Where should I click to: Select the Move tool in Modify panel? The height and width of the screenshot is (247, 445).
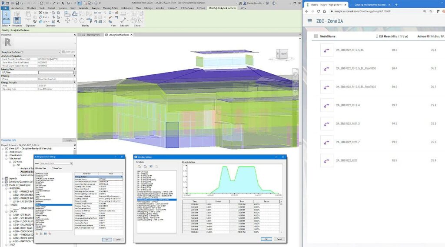(x=67, y=20)
